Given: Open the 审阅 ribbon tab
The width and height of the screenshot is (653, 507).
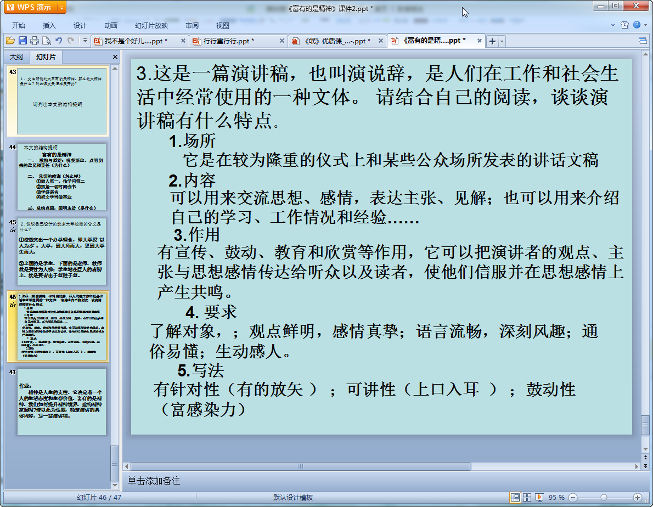Looking at the screenshot, I should [x=192, y=25].
